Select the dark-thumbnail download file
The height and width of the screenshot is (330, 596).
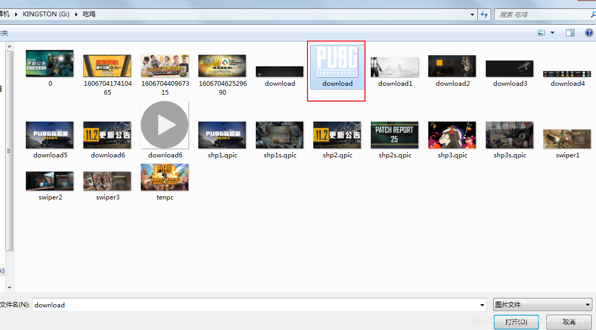point(280,77)
